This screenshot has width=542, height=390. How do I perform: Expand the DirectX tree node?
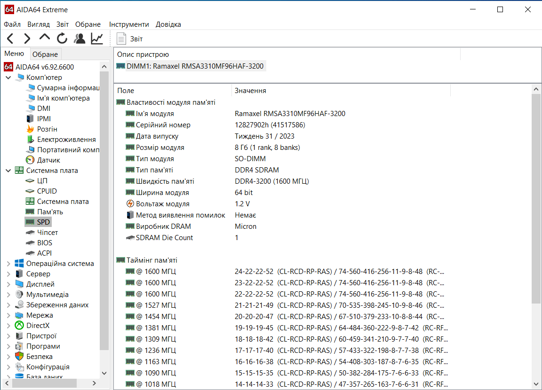point(8,326)
